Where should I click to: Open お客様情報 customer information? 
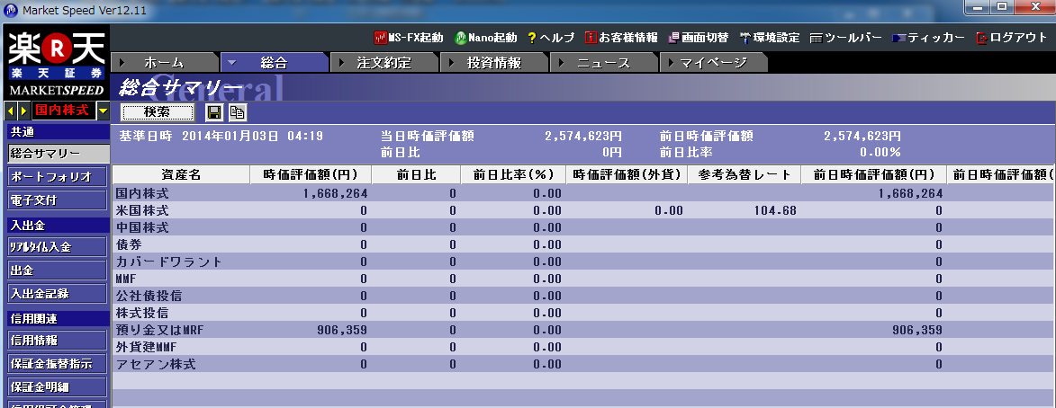tap(621, 38)
